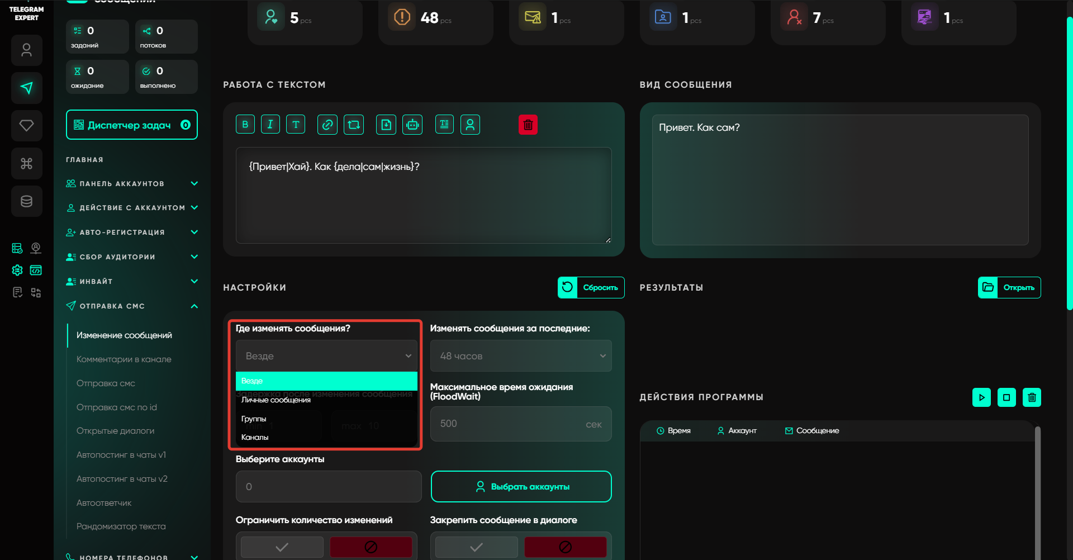Image resolution: width=1073 pixels, height=560 pixels.
Task: Click the robot icon in text toolbar
Action: [412, 125]
